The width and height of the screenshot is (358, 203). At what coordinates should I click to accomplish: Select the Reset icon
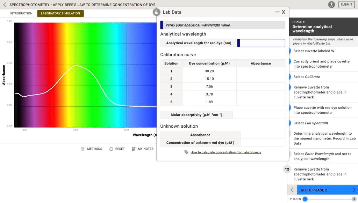click(x=112, y=149)
